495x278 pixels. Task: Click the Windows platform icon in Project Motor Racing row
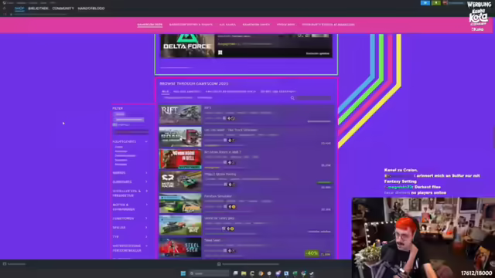[x=225, y=185]
